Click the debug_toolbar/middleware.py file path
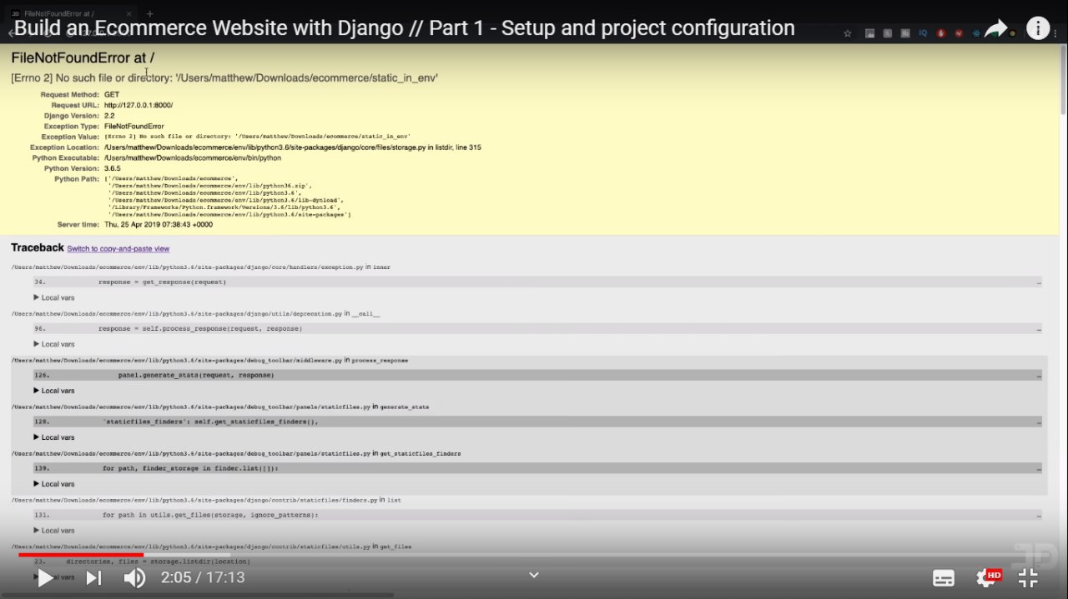This screenshot has width=1068, height=599. [x=176, y=361]
